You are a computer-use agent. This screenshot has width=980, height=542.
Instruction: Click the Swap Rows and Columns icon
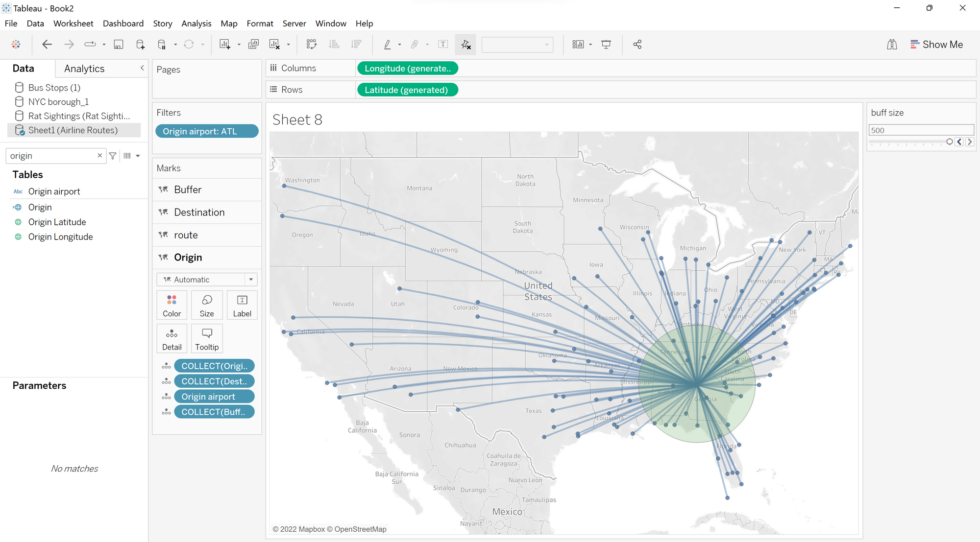(312, 45)
